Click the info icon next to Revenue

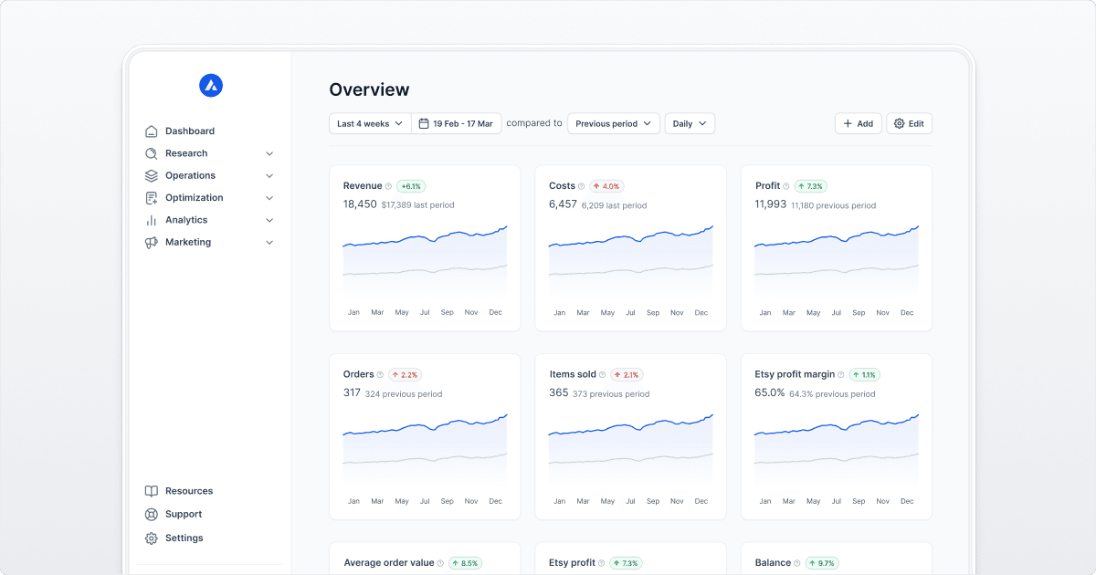click(388, 186)
